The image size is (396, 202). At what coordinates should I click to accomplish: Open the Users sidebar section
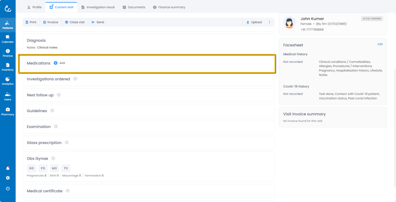click(7, 96)
